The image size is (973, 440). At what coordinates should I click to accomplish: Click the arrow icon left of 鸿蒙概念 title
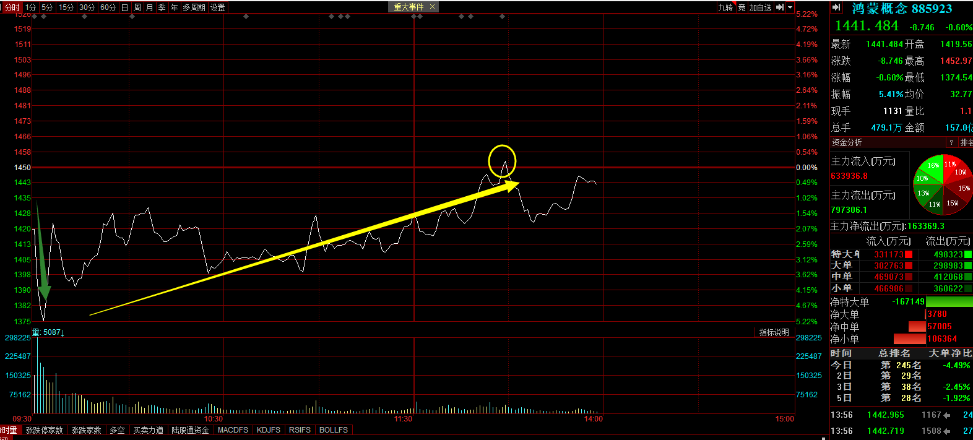836,7
